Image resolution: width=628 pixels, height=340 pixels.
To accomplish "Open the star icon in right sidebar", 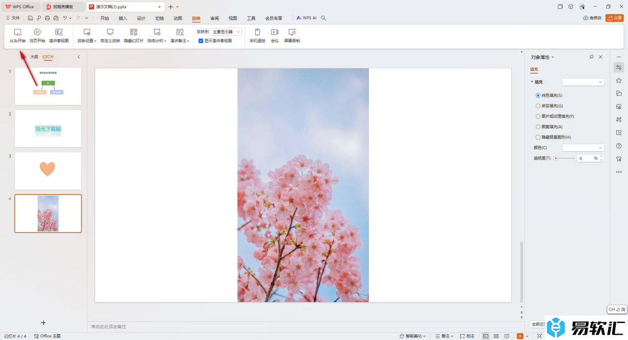I will (x=619, y=80).
